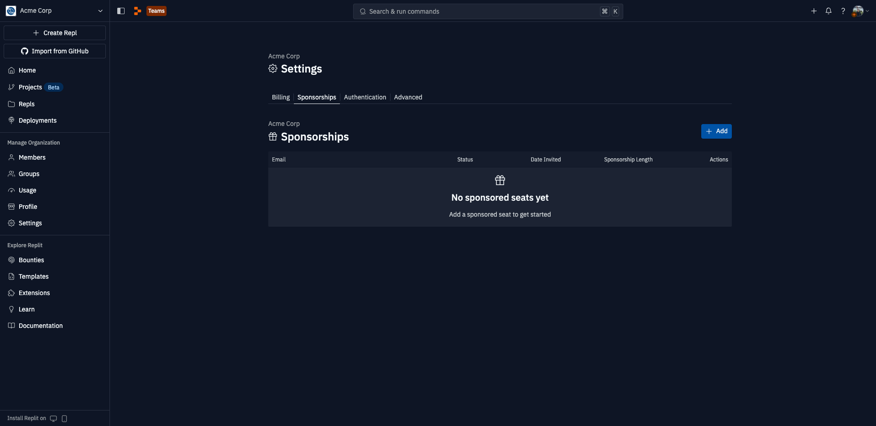Click the Acme Corp logo icon

[x=11, y=10]
